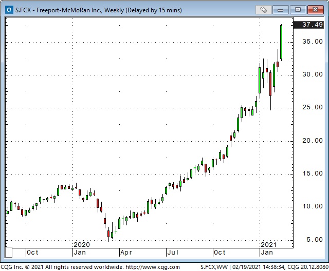The height and width of the screenshot is (271, 329).
Task: Click the Jul label on time axis
Action: pyautogui.click(x=173, y=253)
